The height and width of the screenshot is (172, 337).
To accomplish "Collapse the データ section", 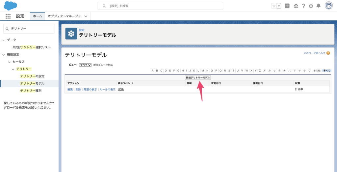I will (3, 40).
